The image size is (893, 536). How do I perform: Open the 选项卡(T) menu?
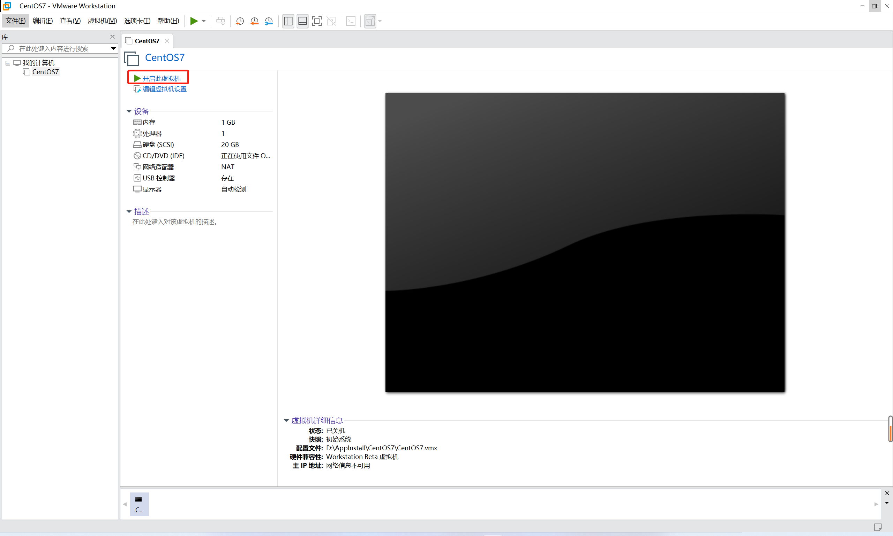pos(137,21)
